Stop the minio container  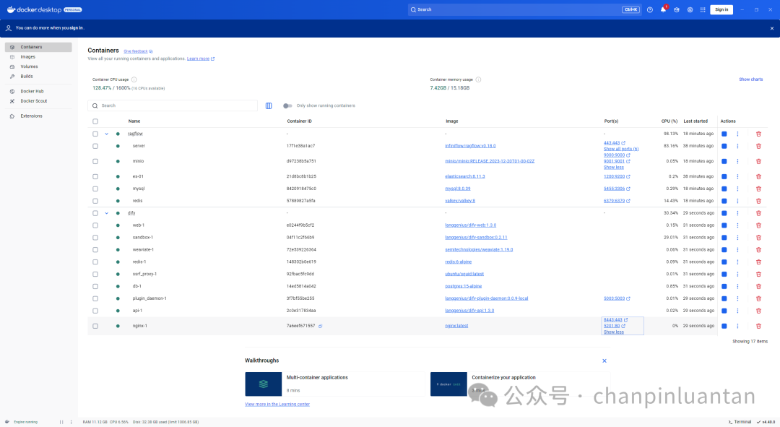point(724,161)
